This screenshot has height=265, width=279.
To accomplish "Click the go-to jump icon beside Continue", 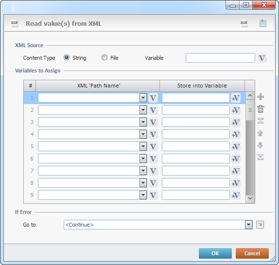I will click(x=260, y=225).
